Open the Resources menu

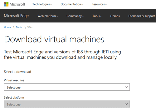pos(99,4)
